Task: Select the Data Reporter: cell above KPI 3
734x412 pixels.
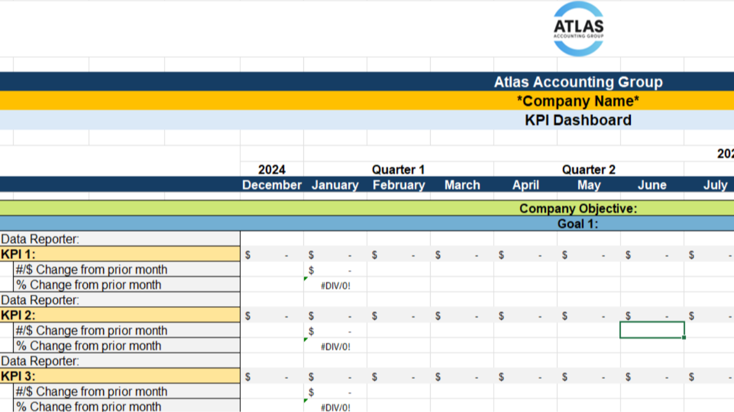Action: (x=120, y=361)
